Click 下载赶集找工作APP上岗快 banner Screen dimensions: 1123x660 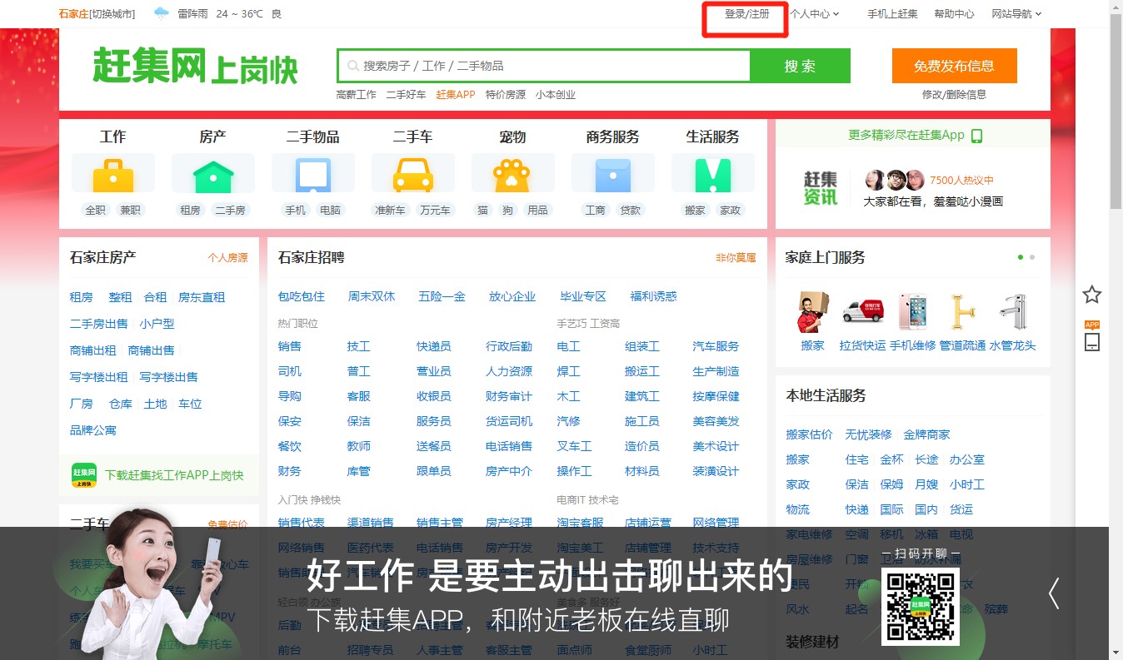click(159, 475)
